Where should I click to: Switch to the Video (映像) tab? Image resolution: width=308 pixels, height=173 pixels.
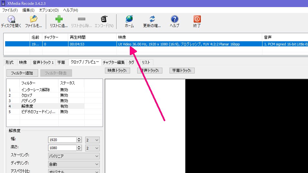(23, 62)
